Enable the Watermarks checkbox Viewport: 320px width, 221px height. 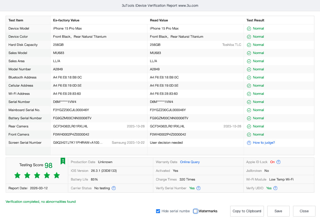(195, 211)
